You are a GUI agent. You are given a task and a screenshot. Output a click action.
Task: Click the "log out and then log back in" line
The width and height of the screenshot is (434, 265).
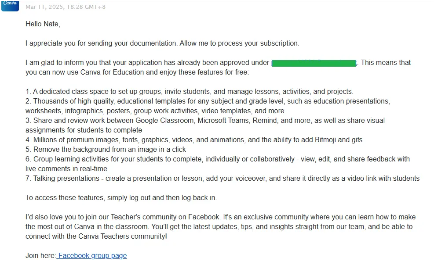(x=121, y=197)
